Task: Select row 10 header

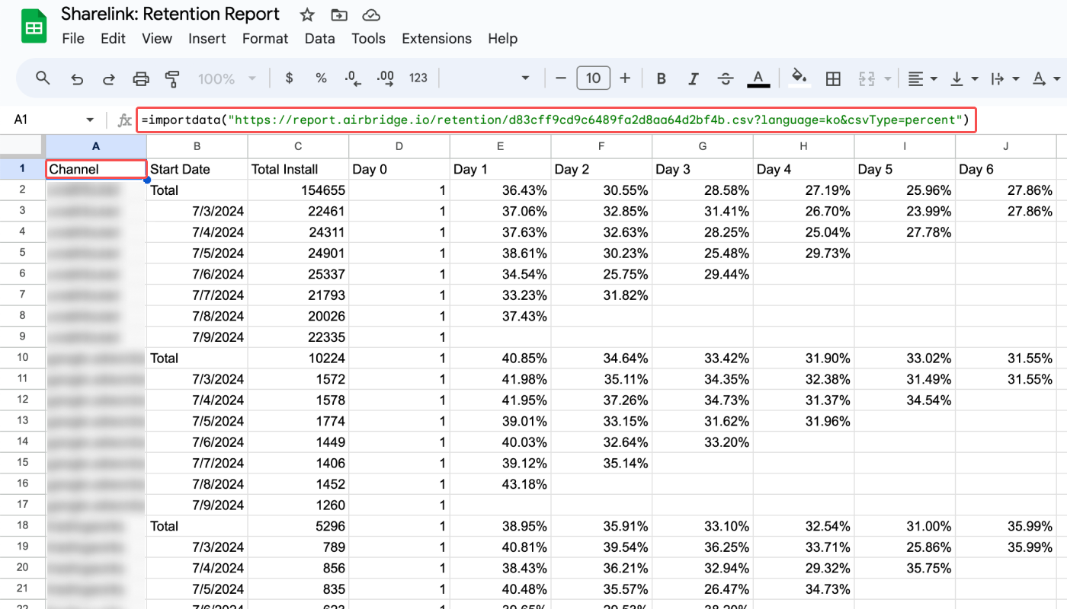Action: [23, 358]
